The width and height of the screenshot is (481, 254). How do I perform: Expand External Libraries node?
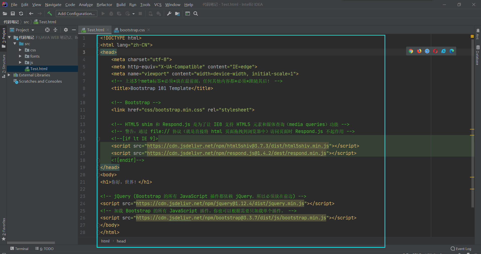tap(9, 75)
